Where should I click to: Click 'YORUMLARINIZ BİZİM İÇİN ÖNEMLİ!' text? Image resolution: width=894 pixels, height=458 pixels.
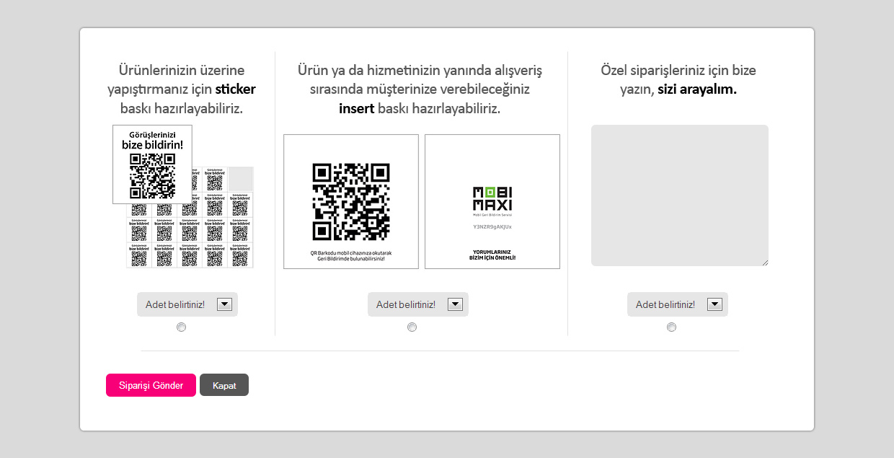492,254
